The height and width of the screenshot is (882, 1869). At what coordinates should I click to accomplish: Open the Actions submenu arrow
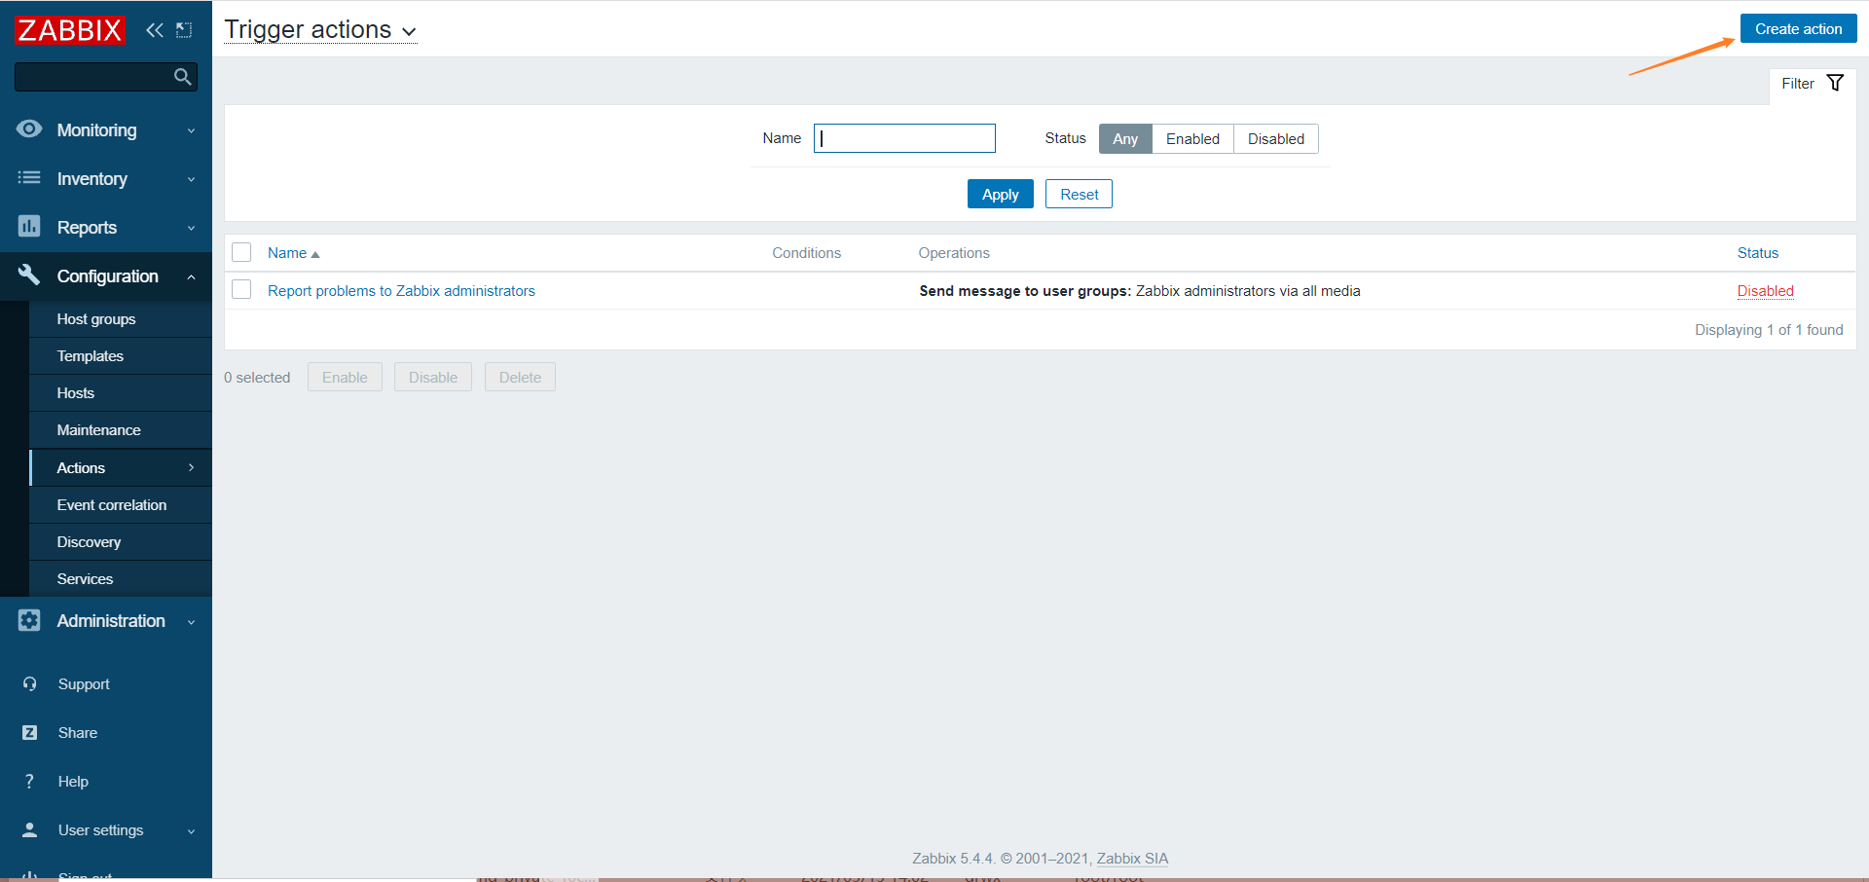pyautogui.click(x=191, y=467)
